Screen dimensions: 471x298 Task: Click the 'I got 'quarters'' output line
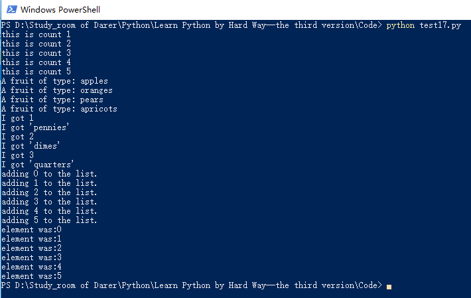(38, 165)
